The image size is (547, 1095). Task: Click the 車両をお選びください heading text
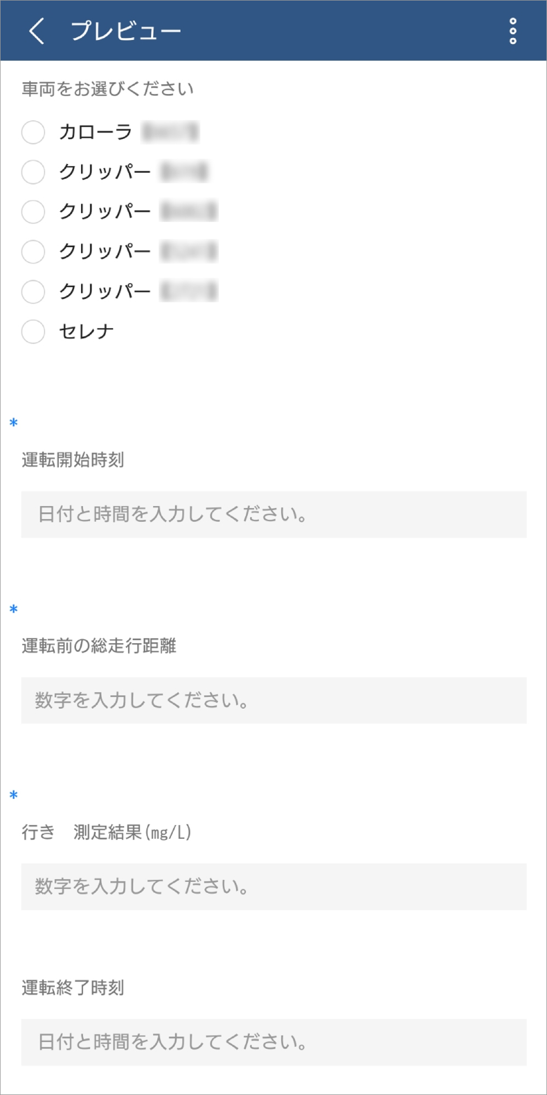click(x=108, y=89)
